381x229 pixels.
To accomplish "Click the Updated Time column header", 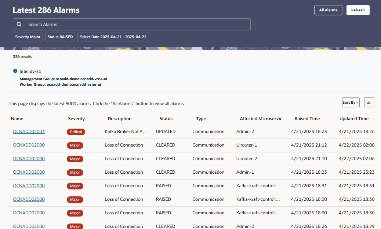I will [x=354, y=119].
